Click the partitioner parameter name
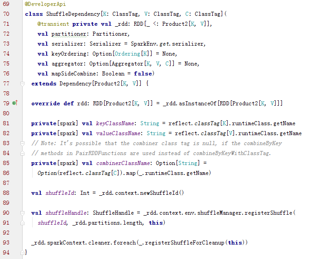The width and height of the screenshot is (334, 259). (x=69, y=34)
